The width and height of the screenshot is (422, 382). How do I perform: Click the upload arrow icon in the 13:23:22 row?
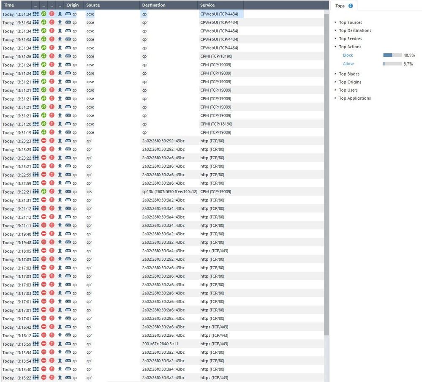pyautogui.click(x=60, y=158)
